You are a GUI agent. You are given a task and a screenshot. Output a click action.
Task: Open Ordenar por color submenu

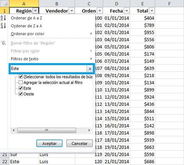click(52, 34)
